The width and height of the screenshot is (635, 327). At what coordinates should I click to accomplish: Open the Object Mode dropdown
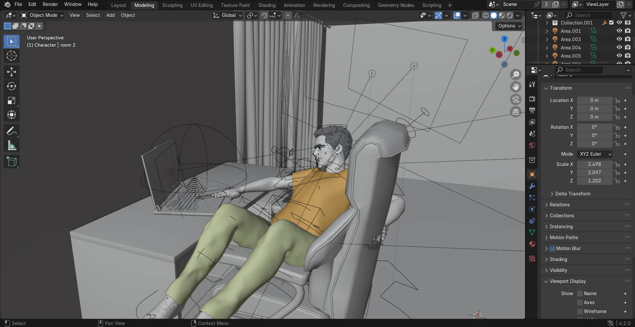[42, 15]
